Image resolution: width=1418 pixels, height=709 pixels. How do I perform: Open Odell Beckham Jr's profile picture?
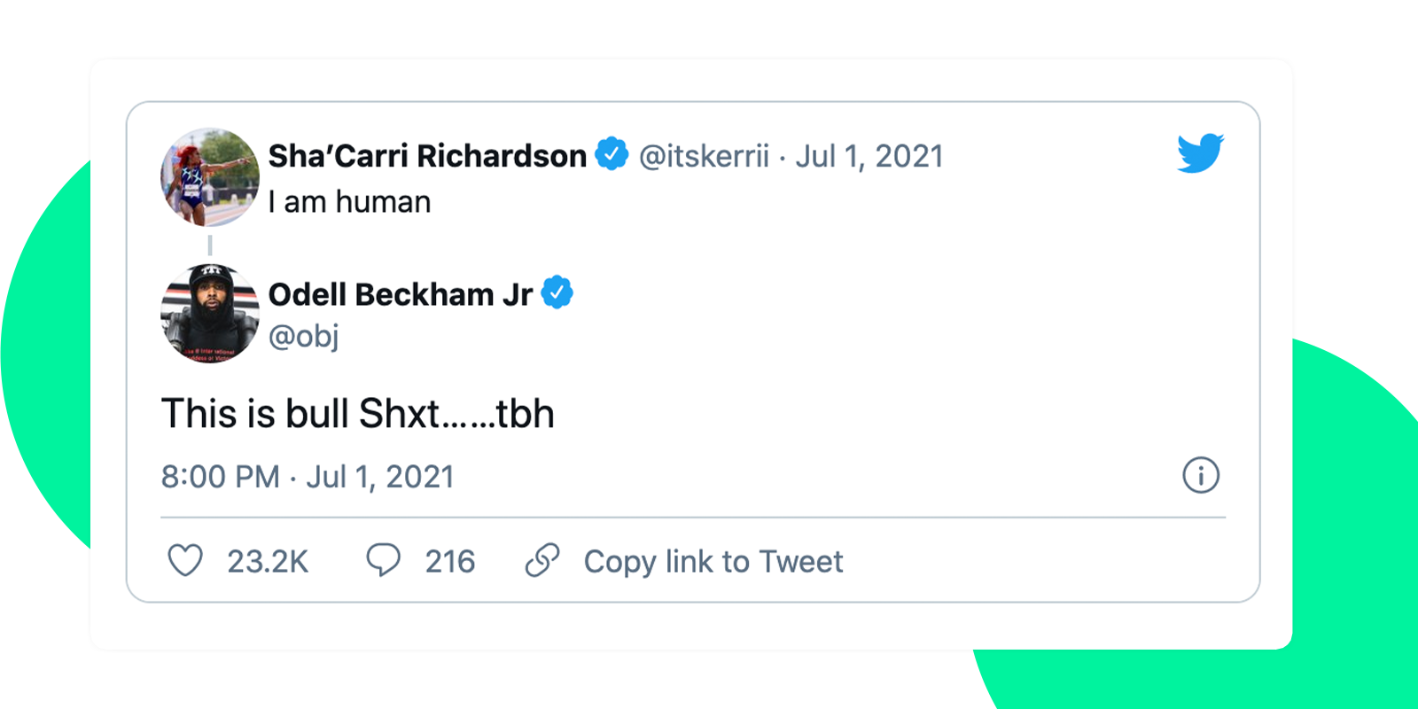click(210, 314)
